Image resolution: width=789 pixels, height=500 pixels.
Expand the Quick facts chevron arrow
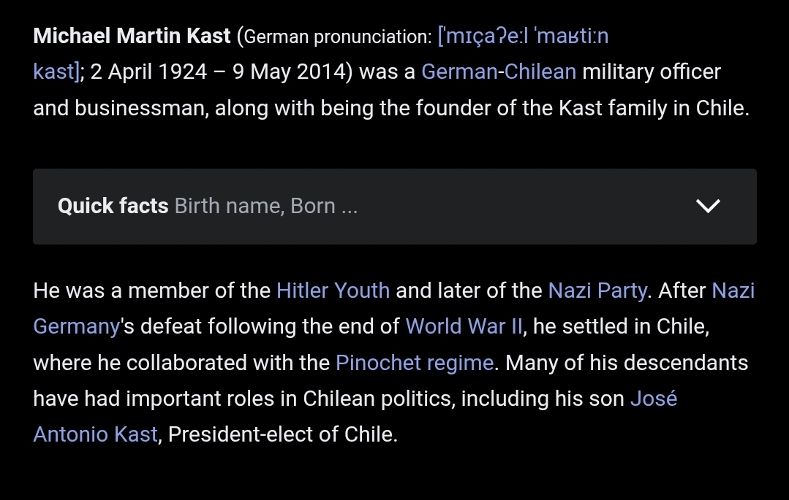coord(708,206)
